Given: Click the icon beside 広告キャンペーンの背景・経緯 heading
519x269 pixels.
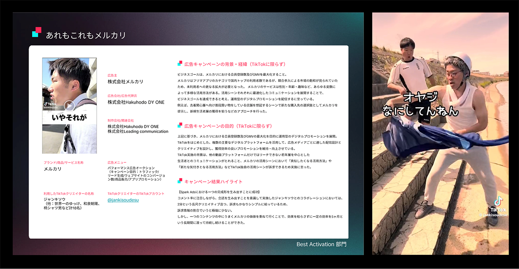Looking at the screenshot, I should click(x=180, y=63).
